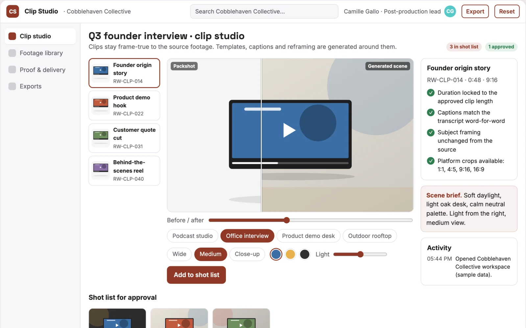Screen dimensions: 526x328
Task: Focus the Search Cobblehaven Collective field
Action: pos(264,11)
